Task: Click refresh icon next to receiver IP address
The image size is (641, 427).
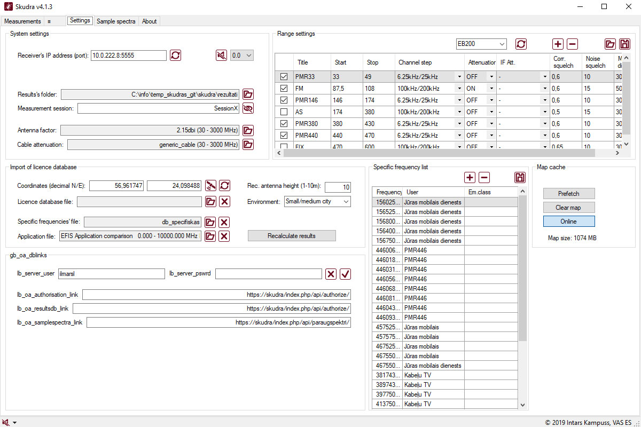Action: tap(175, 55)
